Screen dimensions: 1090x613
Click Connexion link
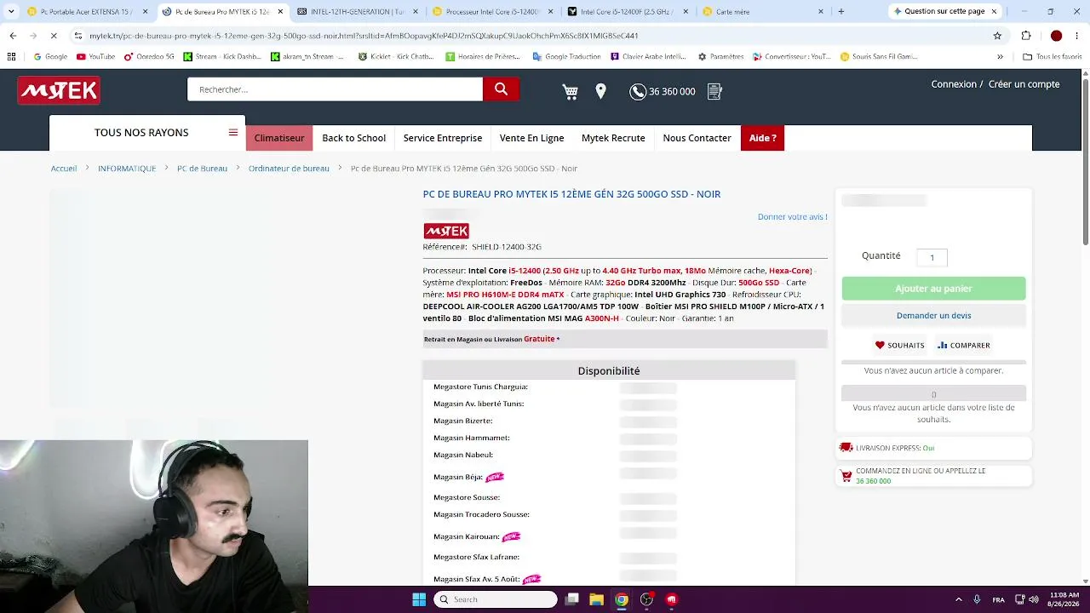(954, 84)
